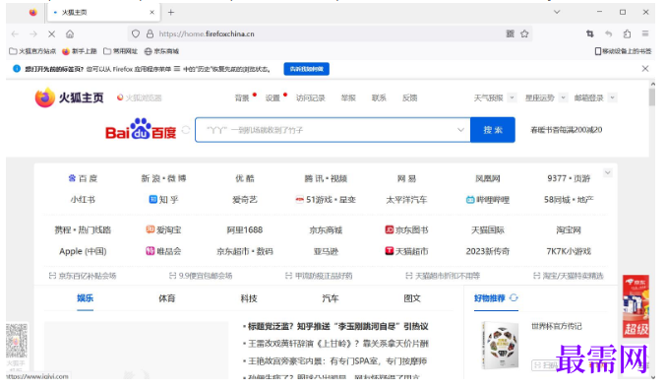Image resolution: width=666 pixels, height=390 pixels.
Task: Open 百度 site link
Action: (x=83, y=178)
